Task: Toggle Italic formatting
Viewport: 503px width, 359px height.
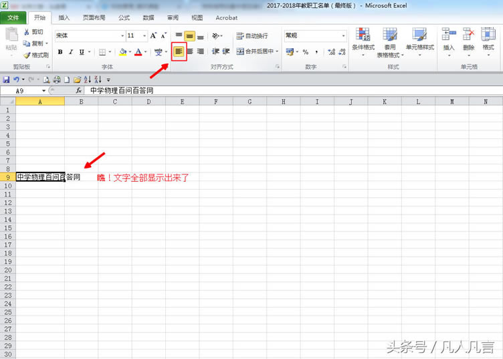Action: pyautogui.click(x=71, y=51)
